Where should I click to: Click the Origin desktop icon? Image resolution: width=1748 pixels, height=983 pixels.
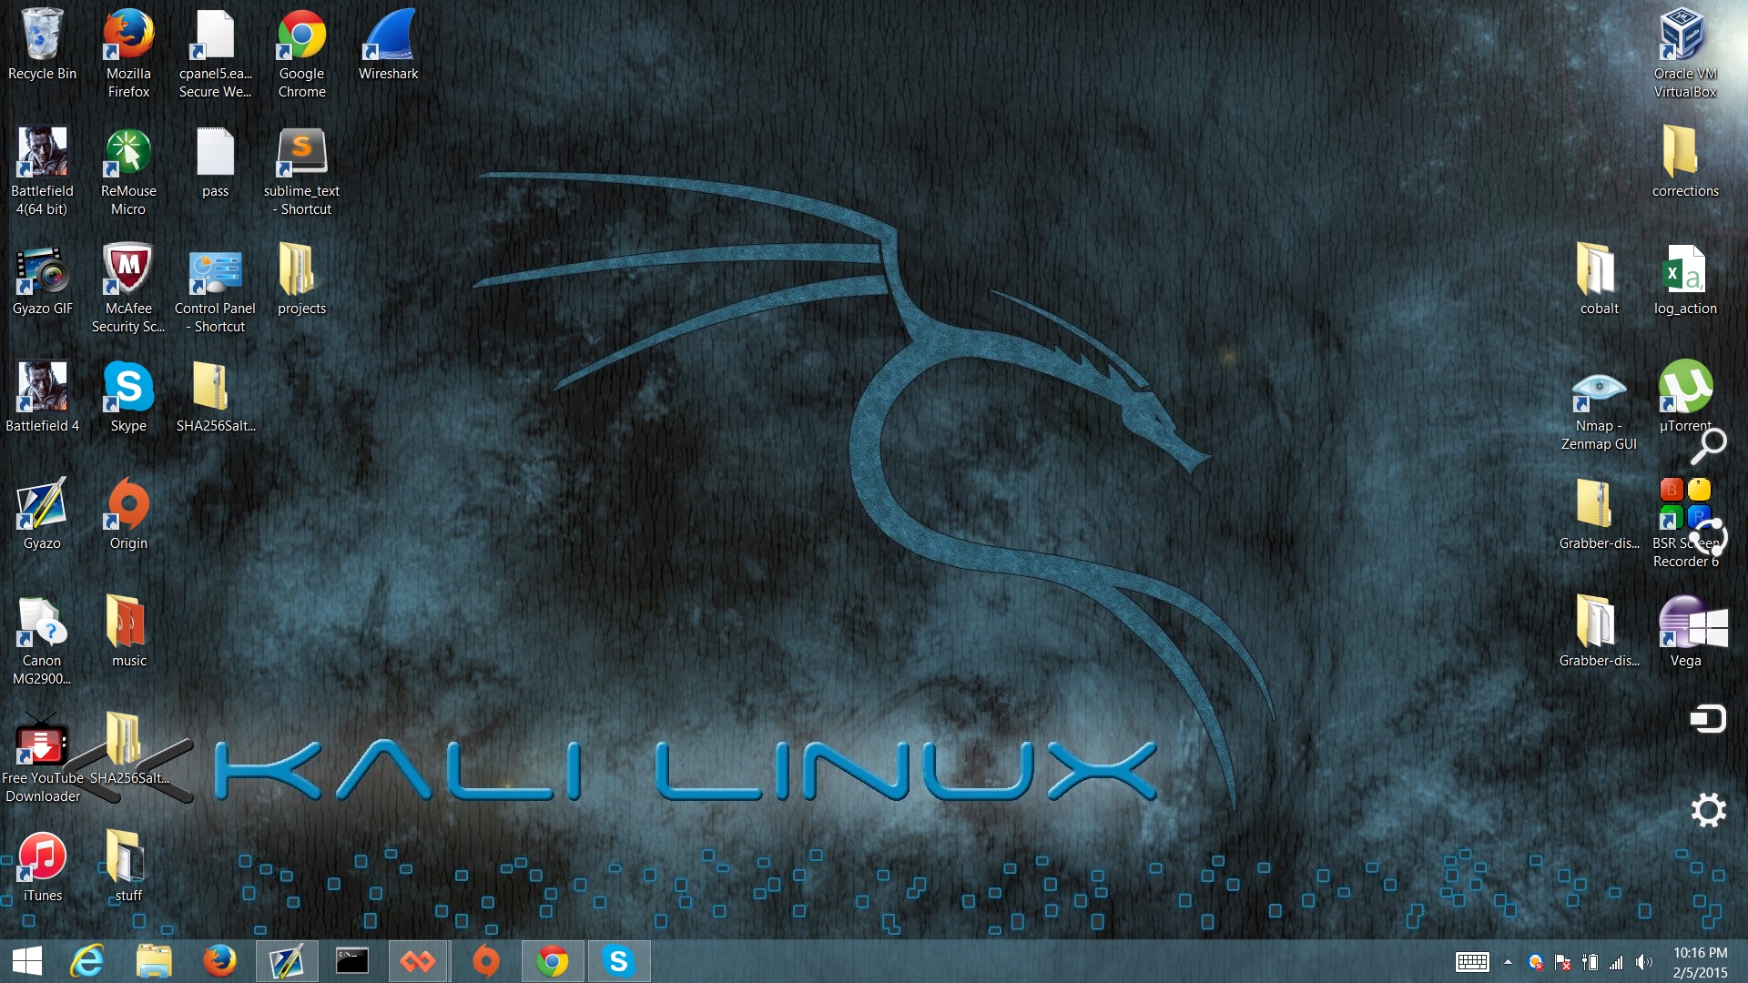[x=128, y=514]
